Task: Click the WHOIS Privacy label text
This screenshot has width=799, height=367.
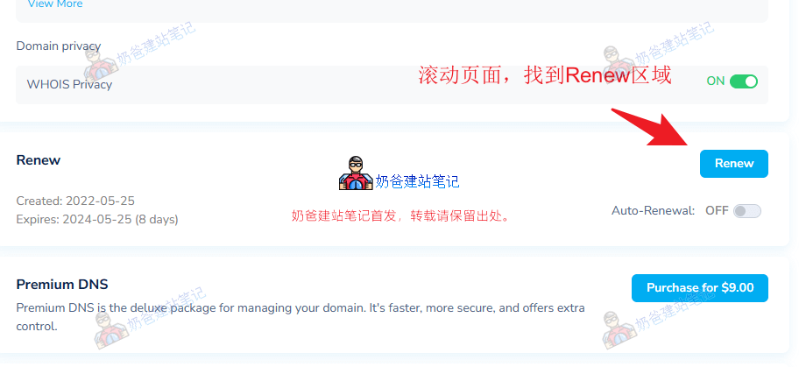Action: point(69,84)
